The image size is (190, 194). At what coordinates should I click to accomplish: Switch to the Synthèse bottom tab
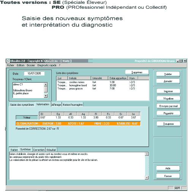pos(25,149)
